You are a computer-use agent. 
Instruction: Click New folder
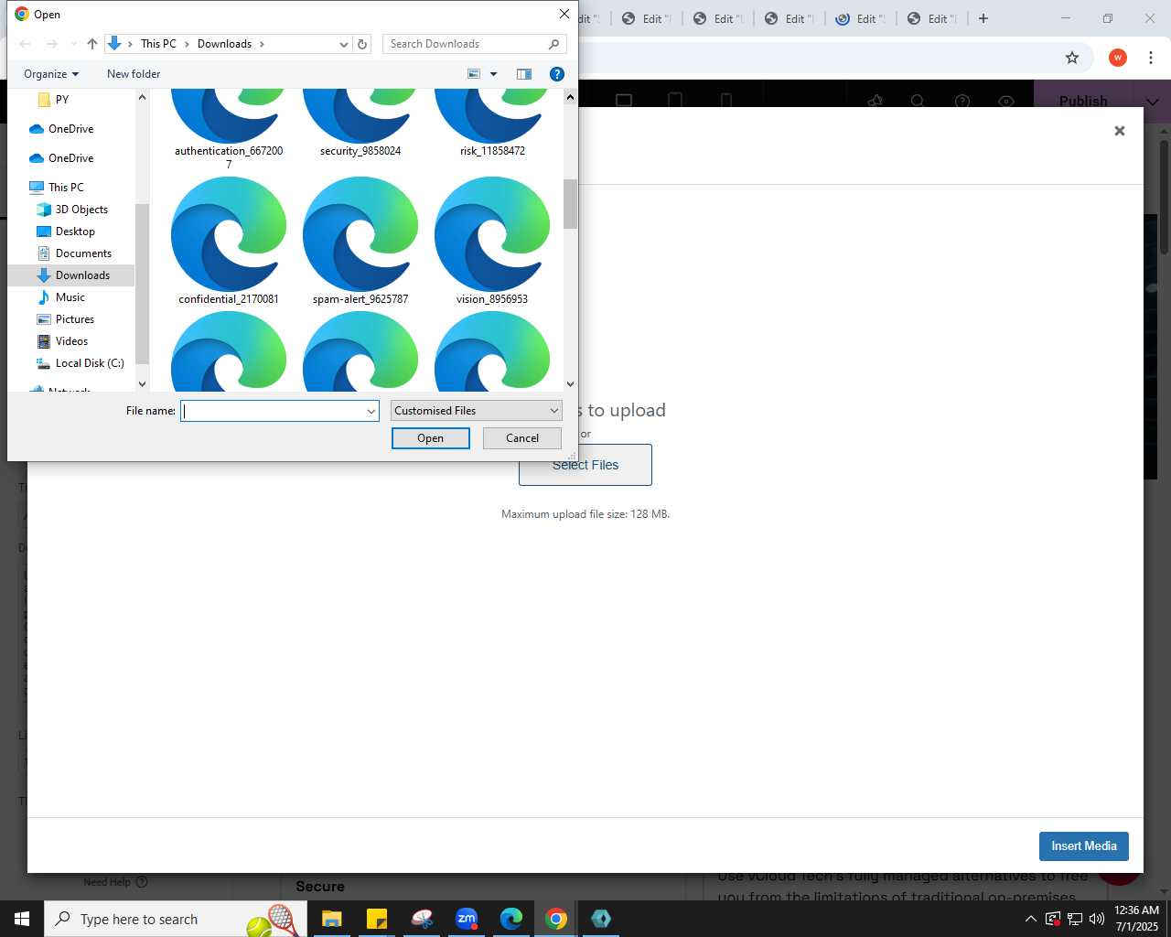pos(134,74)
